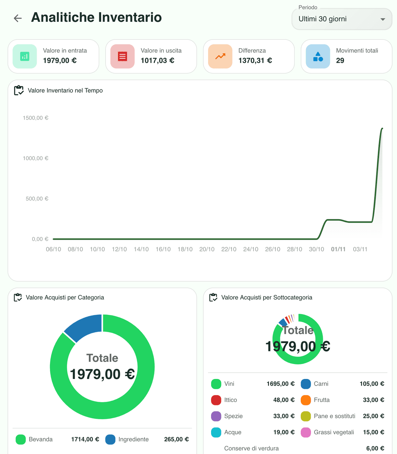Click the blue shapes icon on Movimenti totali card
Viewport: 397px width, 454px height.
click(x=317, y=56)
